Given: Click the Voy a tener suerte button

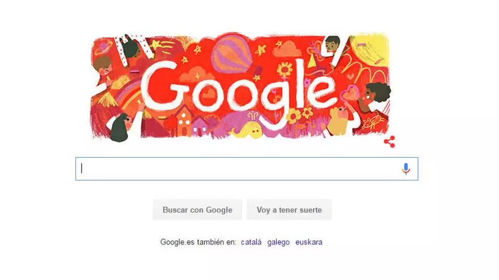Looking at the screenshot, I should tap(289, 210).
